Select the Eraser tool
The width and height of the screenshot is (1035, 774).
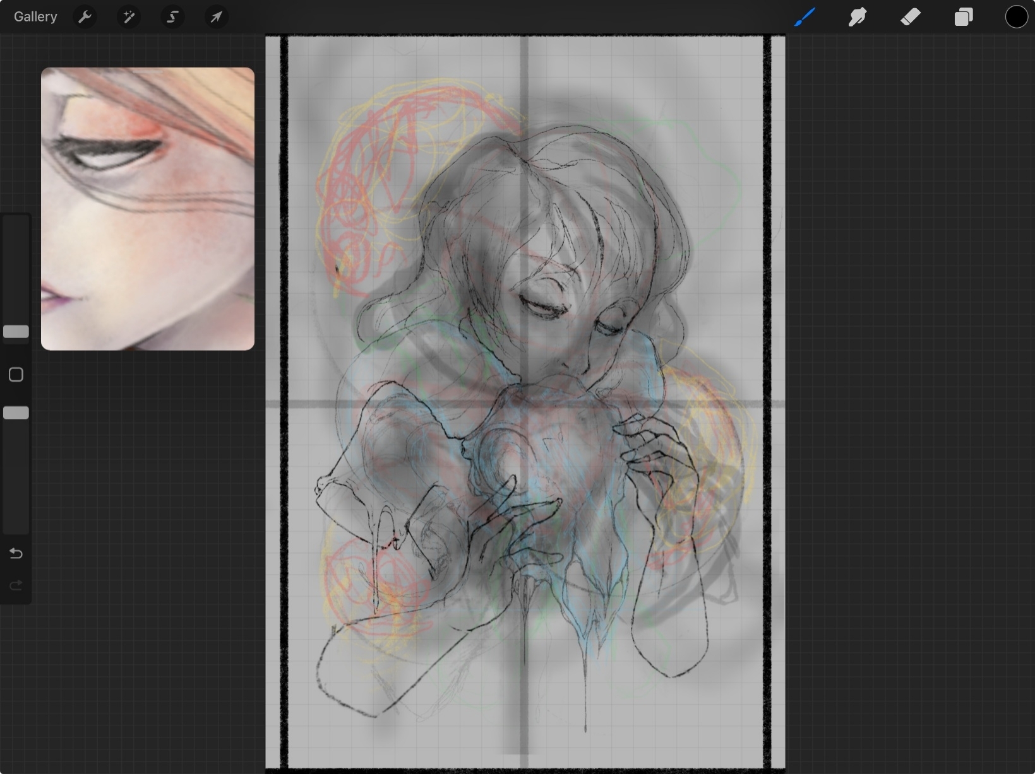(x=910, y=17)
